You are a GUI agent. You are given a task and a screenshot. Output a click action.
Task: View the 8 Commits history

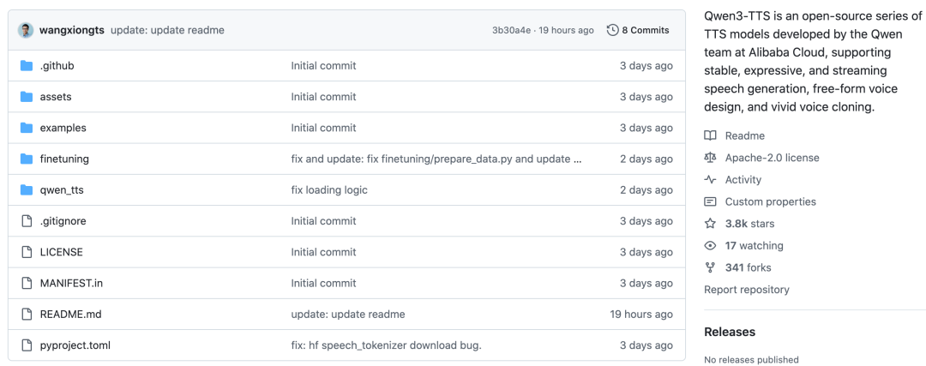point(645,30)
